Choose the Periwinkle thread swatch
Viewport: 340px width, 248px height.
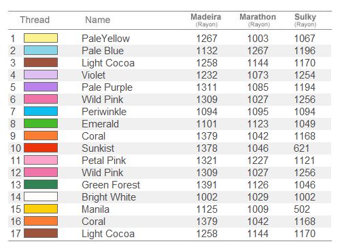pos(41,111)
